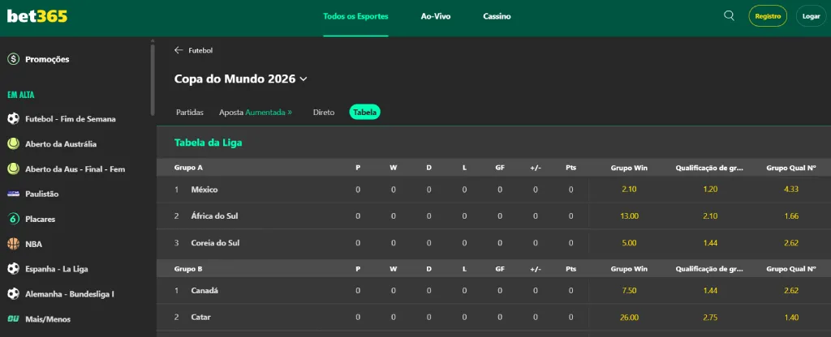Open the NBA sidebar link
831x337 pixels.
(33, 244)
